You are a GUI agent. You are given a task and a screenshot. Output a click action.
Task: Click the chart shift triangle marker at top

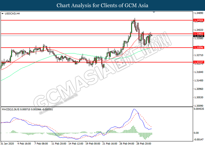[154, 12]
